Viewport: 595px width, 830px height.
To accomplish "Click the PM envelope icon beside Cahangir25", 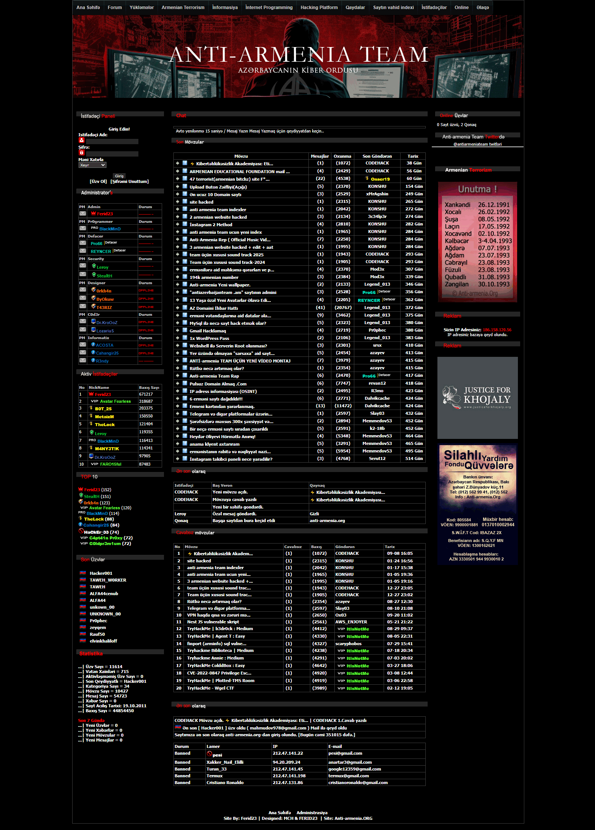I will pyautogui.click(x=83, y=352).
